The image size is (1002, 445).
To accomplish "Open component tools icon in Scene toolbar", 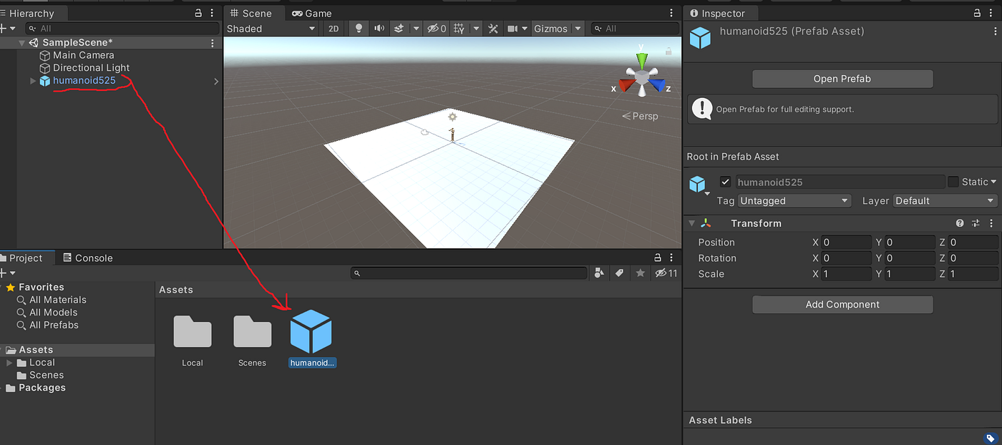I will pyautogui.click(x=493, y=28).
